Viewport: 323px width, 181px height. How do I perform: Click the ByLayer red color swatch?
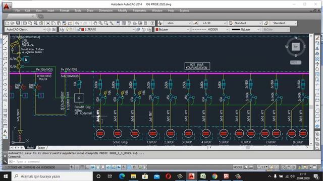[157, 30]
